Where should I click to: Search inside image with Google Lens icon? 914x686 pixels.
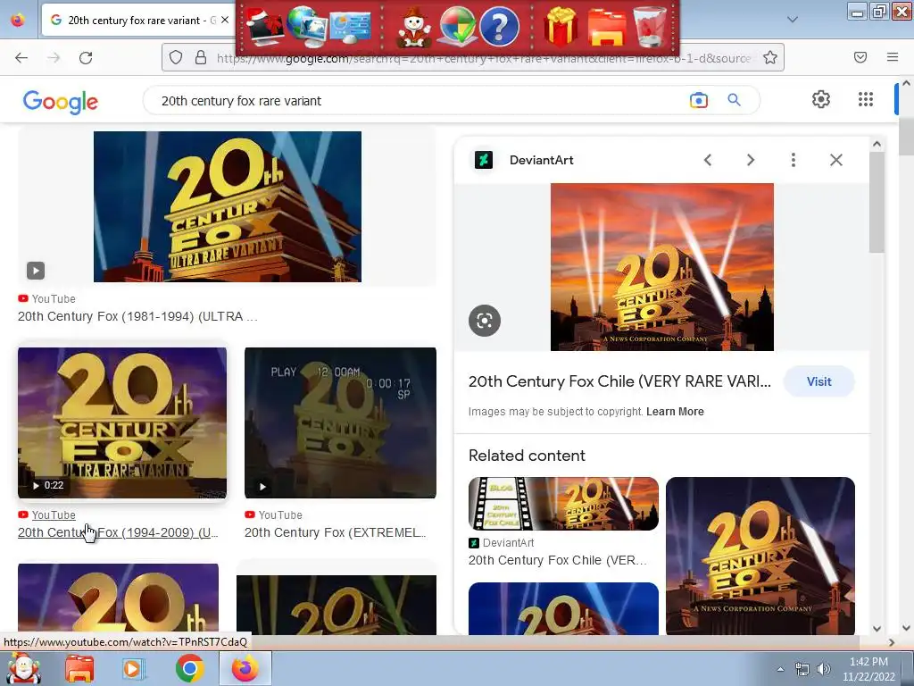(485, 321)
